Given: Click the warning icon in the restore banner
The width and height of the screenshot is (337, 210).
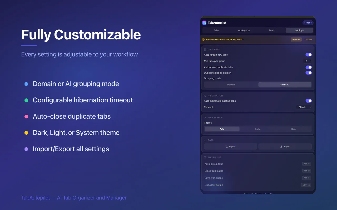Looking at the screenshot, I should pos(203,40).
